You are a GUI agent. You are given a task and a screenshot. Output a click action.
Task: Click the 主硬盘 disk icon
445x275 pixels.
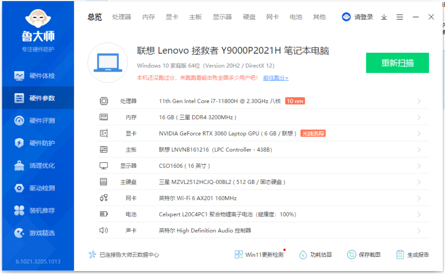tap(104, 182)
